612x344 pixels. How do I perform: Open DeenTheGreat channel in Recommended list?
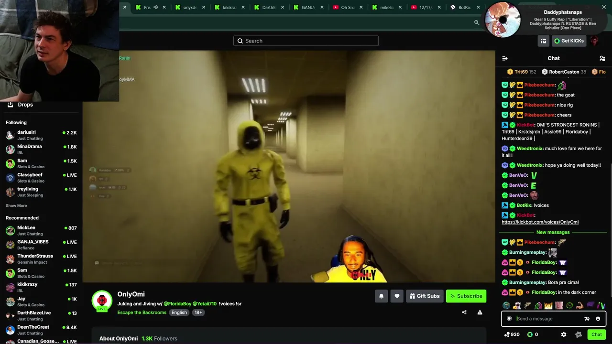(x=41, y=330)
